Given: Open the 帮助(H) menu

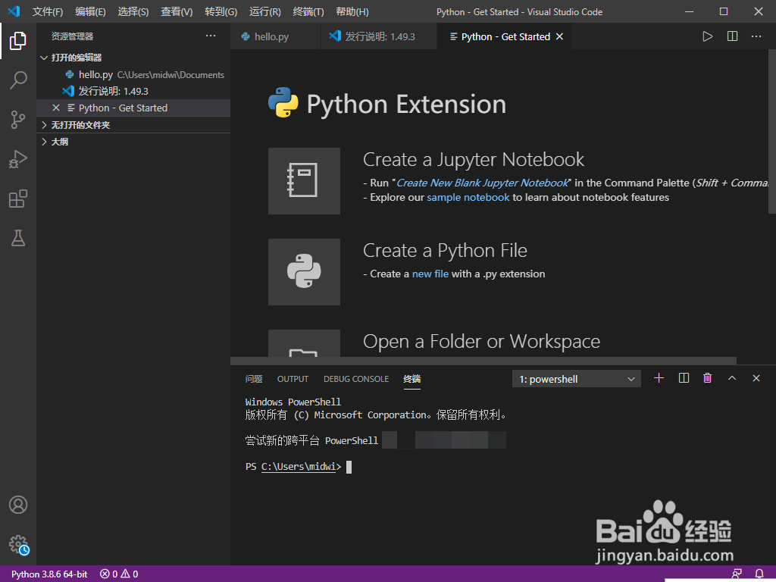Looking at the screenshot, I should (352, 11).
